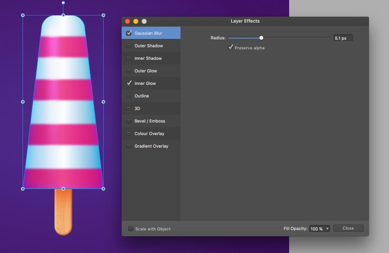This screenshot has height=253, width=389.
Task: Minimize the dialog with yellow button
Action: click(x=136, y=21)
